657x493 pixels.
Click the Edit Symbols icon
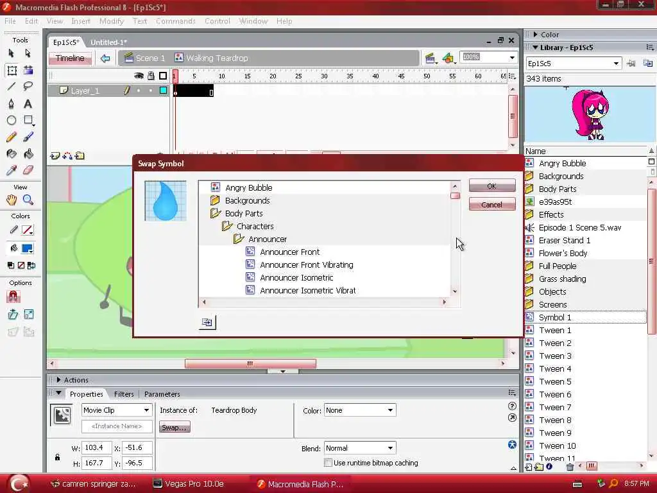pyautogui.click(x=448, y=58)
